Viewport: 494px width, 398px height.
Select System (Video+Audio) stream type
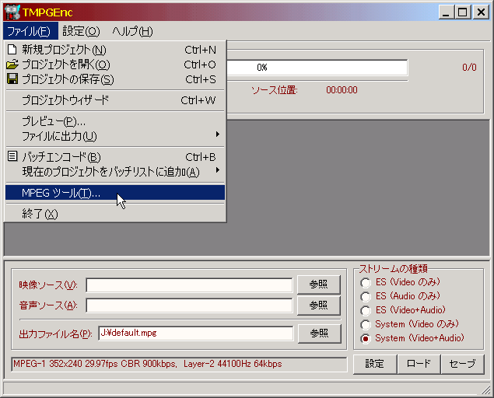point(412,338)
